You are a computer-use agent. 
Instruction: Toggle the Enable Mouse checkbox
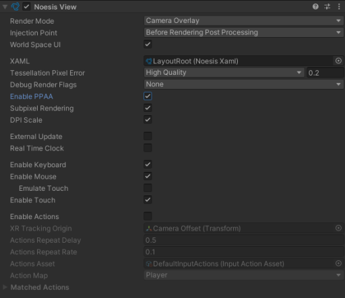coord(148,176)
